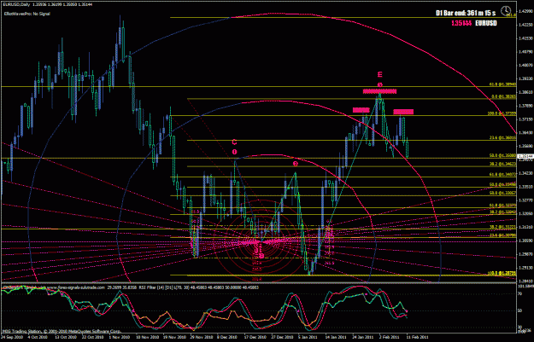Select the rotated pink 'E' wave label
This screenshot has height=342, width=534.
click(379, 74)
